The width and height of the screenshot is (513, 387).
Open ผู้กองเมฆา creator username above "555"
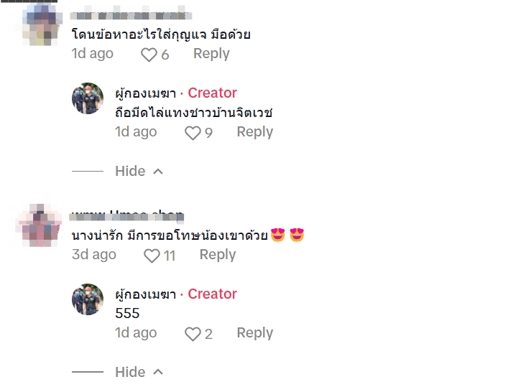point(146,294)
